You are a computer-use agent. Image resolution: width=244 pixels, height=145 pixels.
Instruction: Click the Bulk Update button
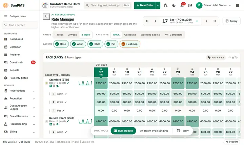pos(123,131)
